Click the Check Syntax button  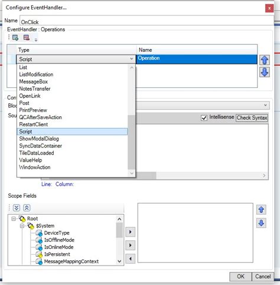(x=252, y=118)
